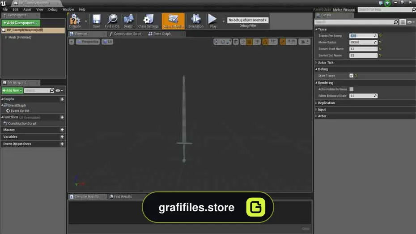Image resolution: width=416 pixels, height=234 pixels.
Task: Save the blueprint using the floppy disk icon
Action: point(96,21)
